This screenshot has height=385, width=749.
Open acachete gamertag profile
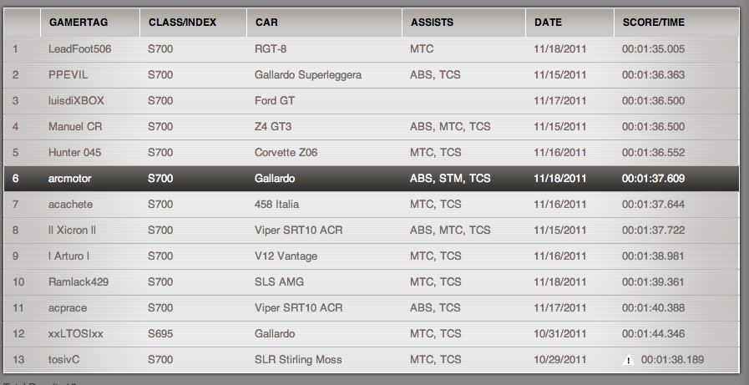tap(71, 205)
